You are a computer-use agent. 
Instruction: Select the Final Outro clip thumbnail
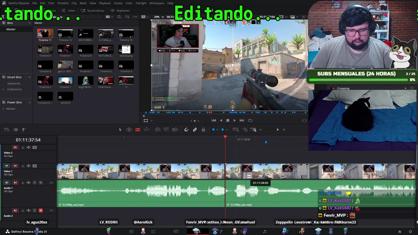106,81
